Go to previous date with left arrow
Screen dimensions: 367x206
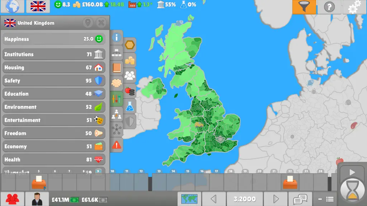[214, 199]
